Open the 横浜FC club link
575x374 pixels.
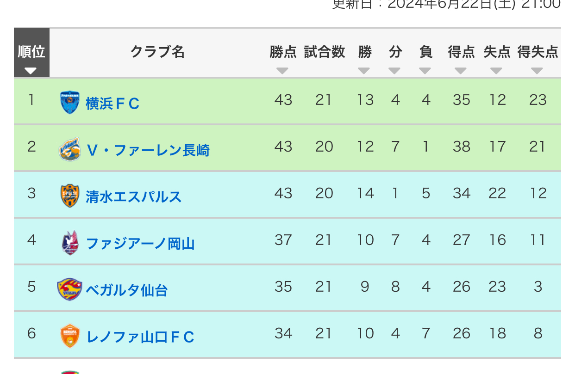[112, 104]
